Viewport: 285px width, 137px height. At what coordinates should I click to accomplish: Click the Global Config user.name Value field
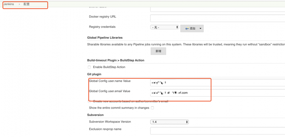[x=217, y=83]
